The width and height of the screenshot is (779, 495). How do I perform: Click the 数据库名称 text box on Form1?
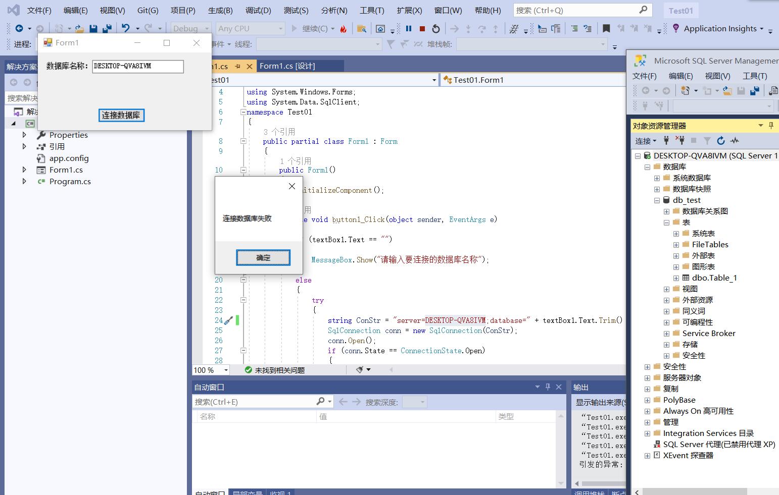point(138,66)
